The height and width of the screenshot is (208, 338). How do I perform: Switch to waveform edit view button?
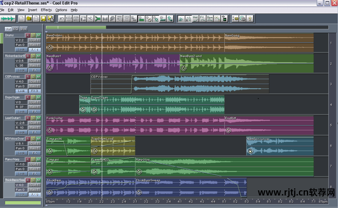tap(8, 19)
